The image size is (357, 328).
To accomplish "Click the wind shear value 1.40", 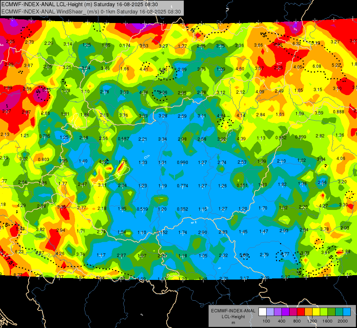I will (x=83, y=161).
